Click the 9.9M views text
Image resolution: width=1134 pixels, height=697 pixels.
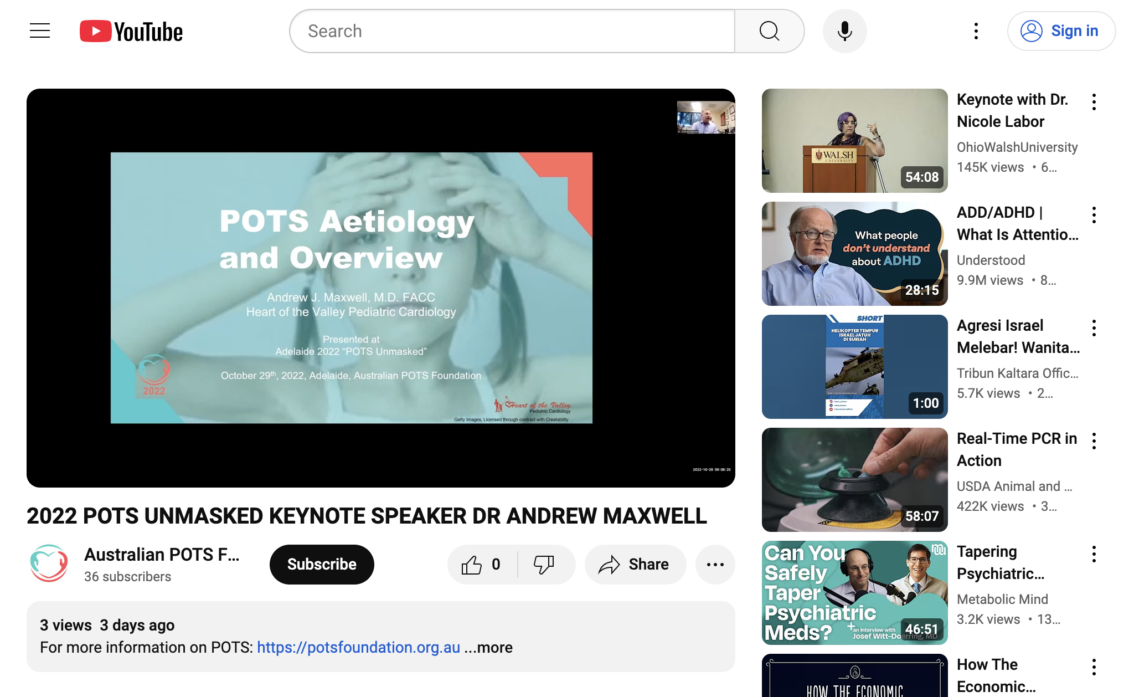point(989,280)
